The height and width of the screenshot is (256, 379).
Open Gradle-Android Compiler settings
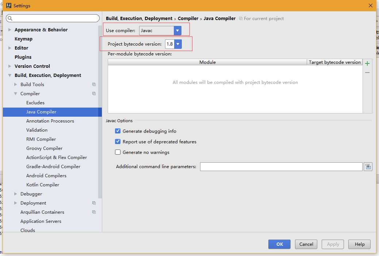[53, 166]
